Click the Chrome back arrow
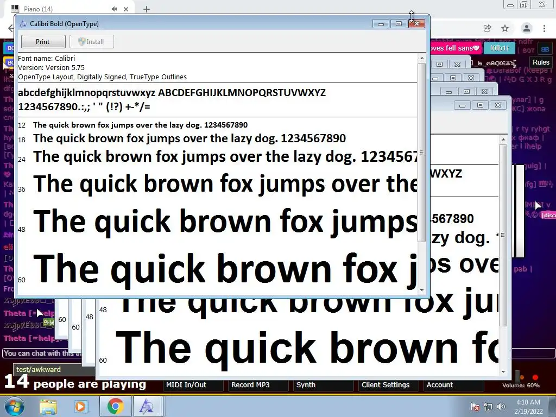Viewport: 556px width, 417px height. click(x=11, y=28)
